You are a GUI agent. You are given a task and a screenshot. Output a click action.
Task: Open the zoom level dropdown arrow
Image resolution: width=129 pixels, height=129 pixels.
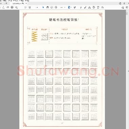click(x=65, y=7)
